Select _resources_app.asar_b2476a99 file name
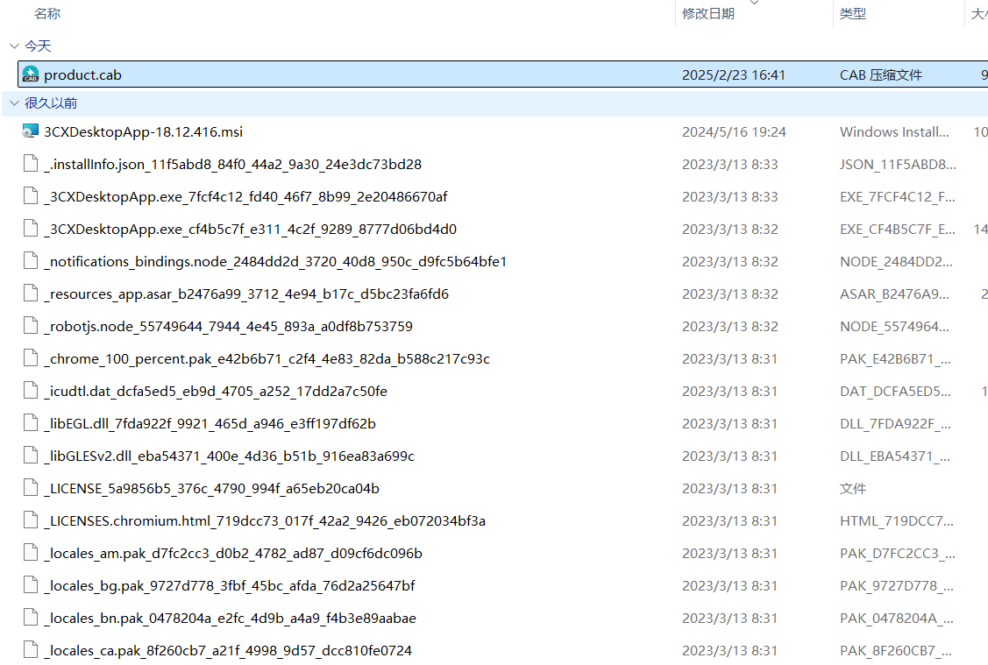 tap(246, 294)
